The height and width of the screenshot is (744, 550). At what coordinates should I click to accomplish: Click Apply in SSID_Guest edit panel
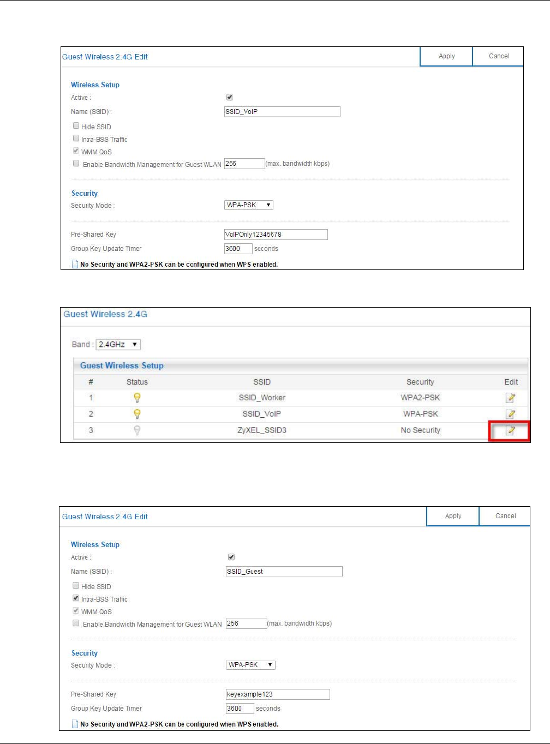click(x=453, y=516)
